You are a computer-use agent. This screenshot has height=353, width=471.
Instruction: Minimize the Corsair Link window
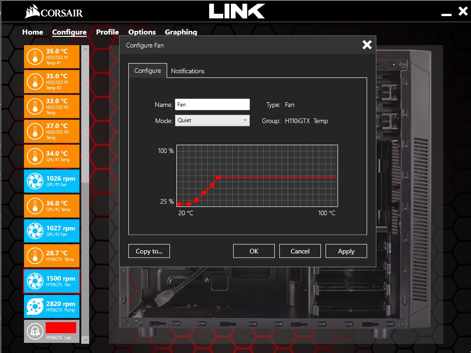click(447, 14)
